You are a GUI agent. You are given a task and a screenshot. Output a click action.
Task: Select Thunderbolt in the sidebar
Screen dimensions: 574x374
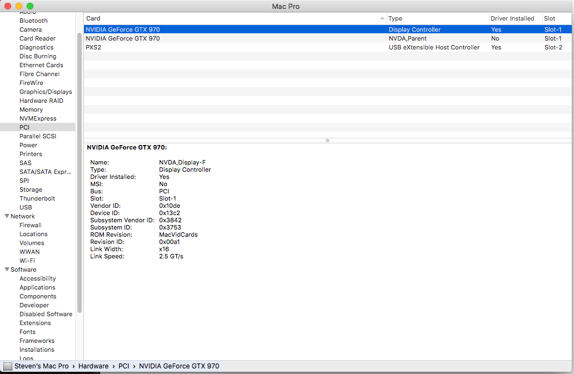(x=37, y=198)
